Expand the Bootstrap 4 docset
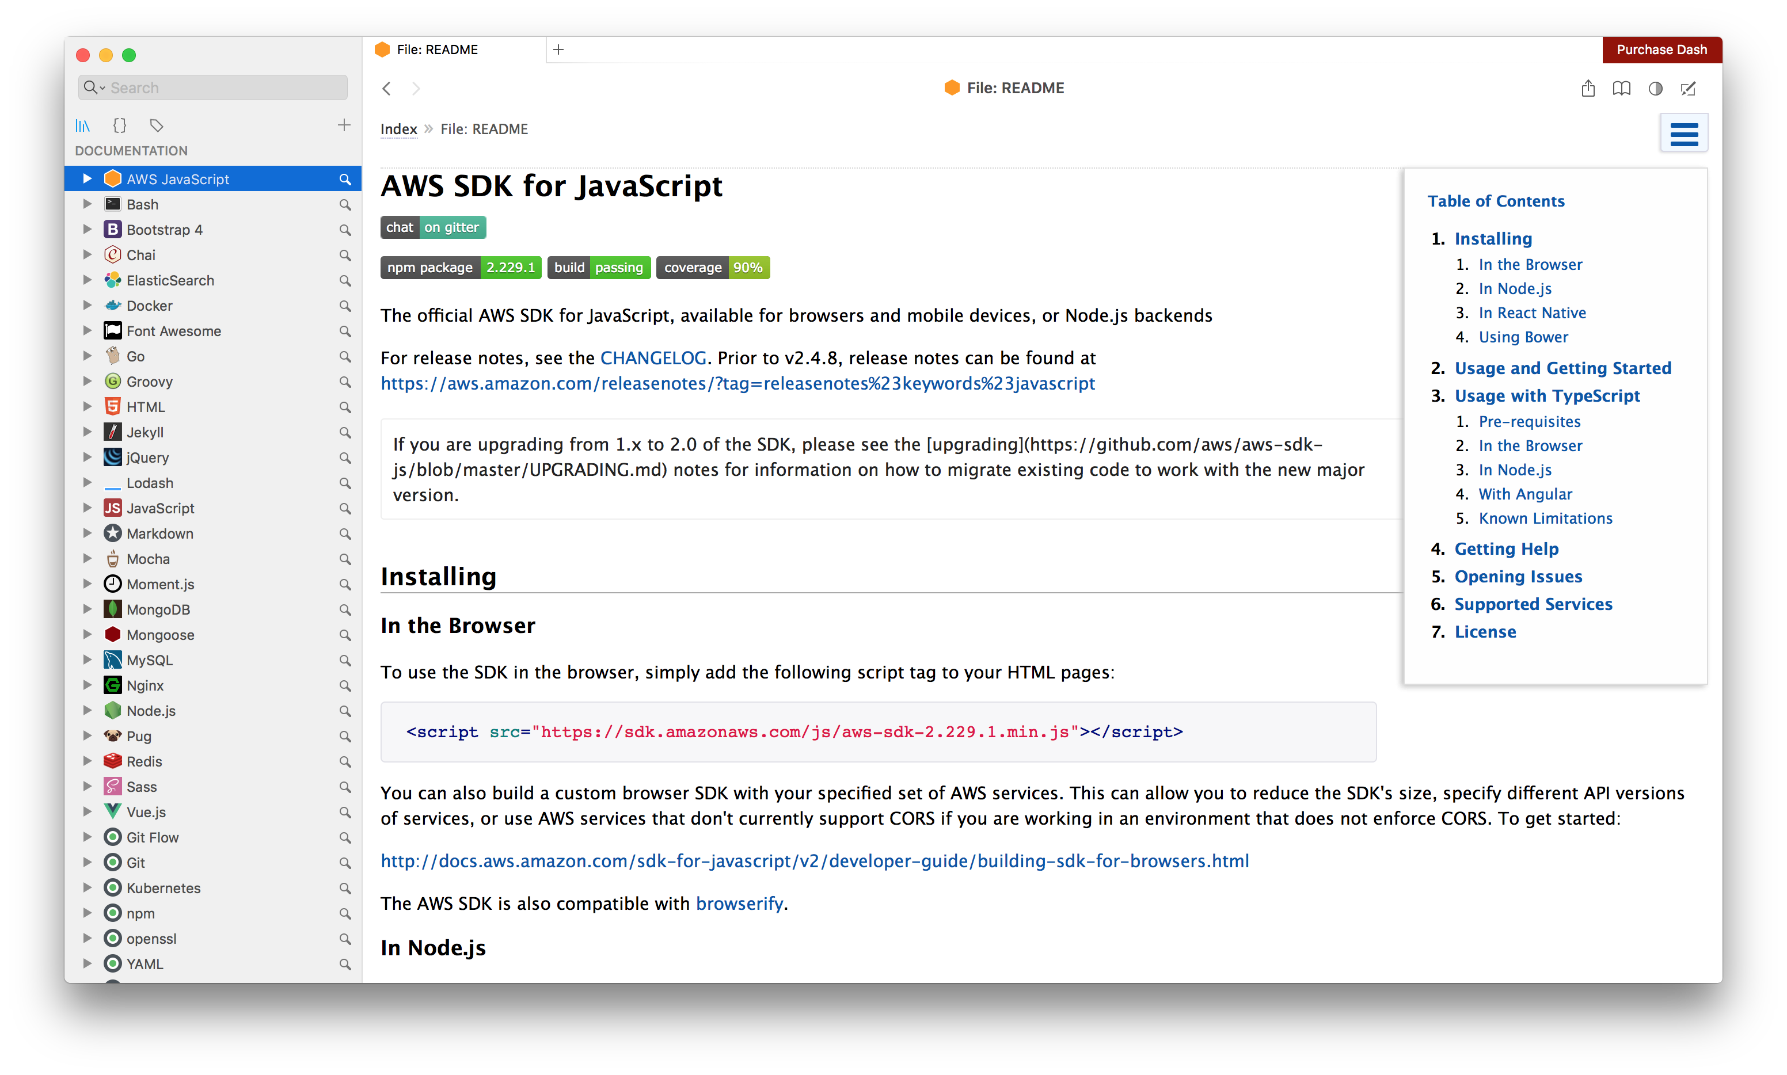The width and height of the screenshot is (1787, 1075). coord(87,230)
